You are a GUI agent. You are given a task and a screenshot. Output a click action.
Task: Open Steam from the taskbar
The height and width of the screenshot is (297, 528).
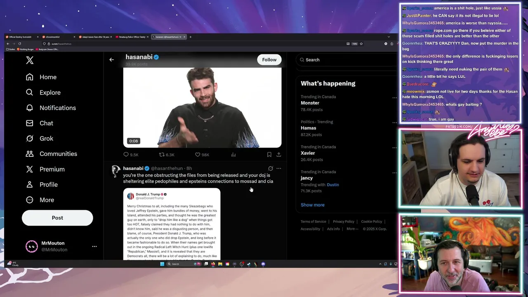point(249,264)
